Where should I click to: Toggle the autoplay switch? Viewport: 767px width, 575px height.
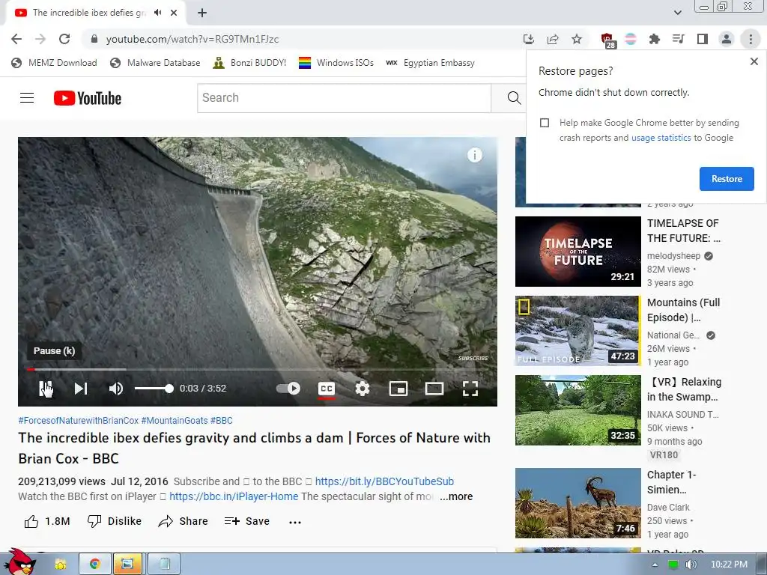point(288,389)
